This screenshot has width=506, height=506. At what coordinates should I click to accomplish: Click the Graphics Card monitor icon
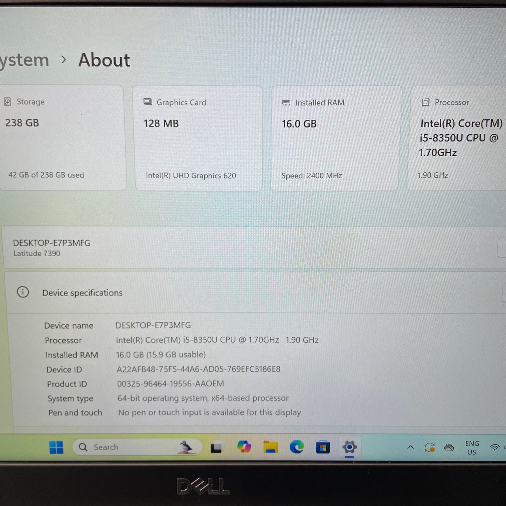[x=148, y=102]
